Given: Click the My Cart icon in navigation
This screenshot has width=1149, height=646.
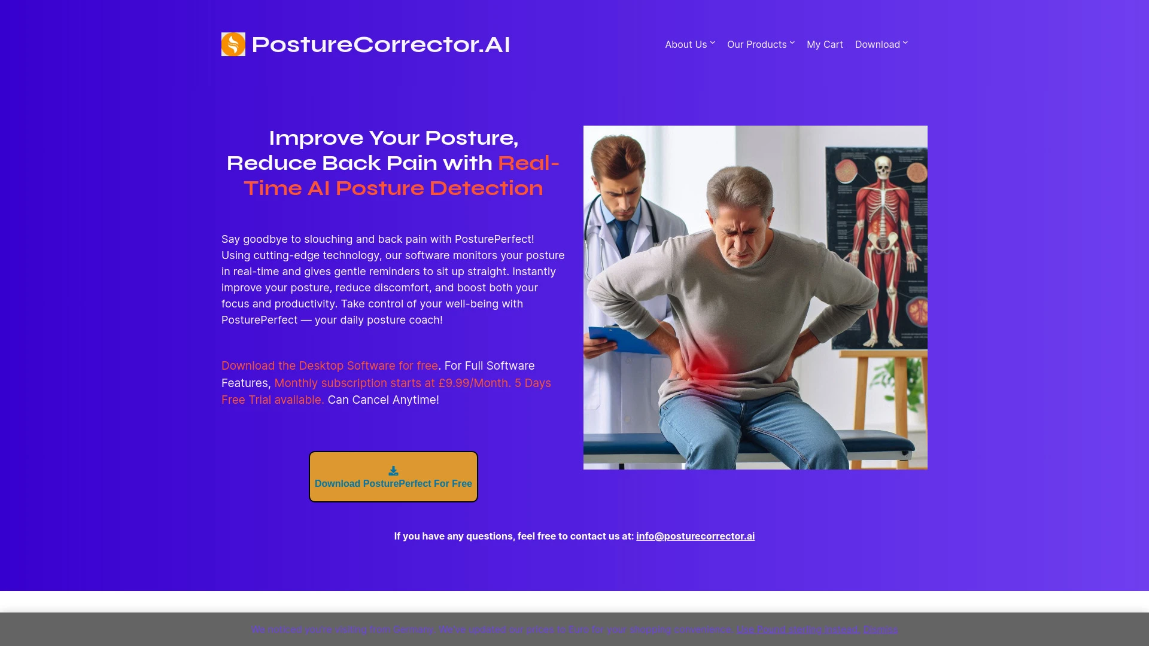Looking at the screenshot, I should 825,44.
